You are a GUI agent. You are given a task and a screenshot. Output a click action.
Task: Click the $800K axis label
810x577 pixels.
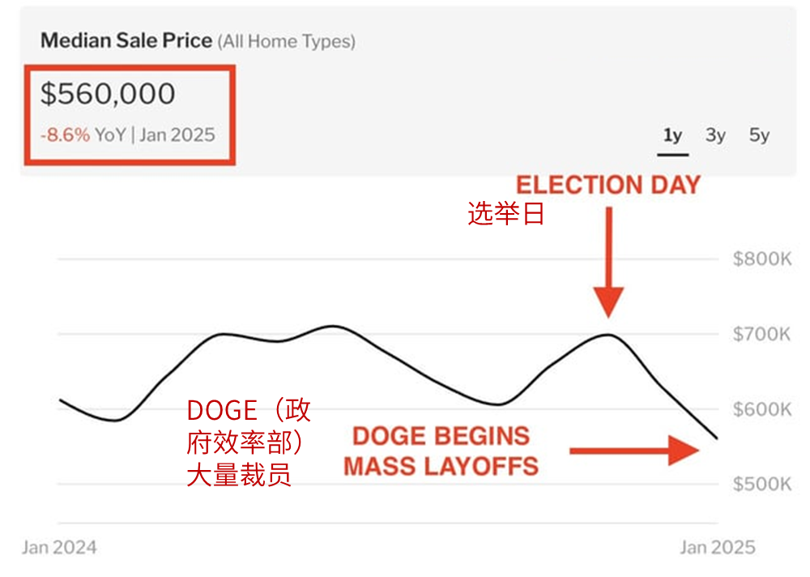click(x=762, y=259)
